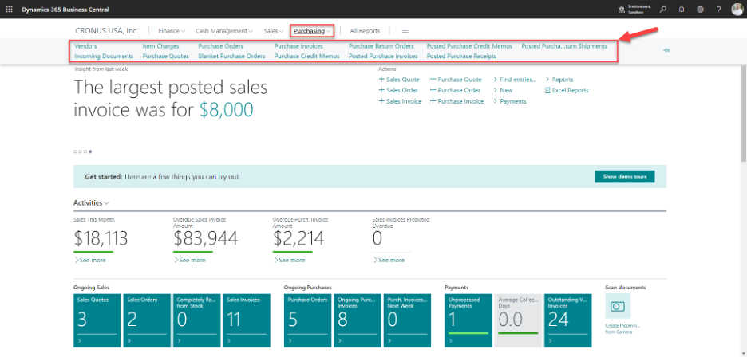This screenshot has height=357, width=747.
Task: Click the Create Incoming from Camera icon
Action: [x=618, y=306]
